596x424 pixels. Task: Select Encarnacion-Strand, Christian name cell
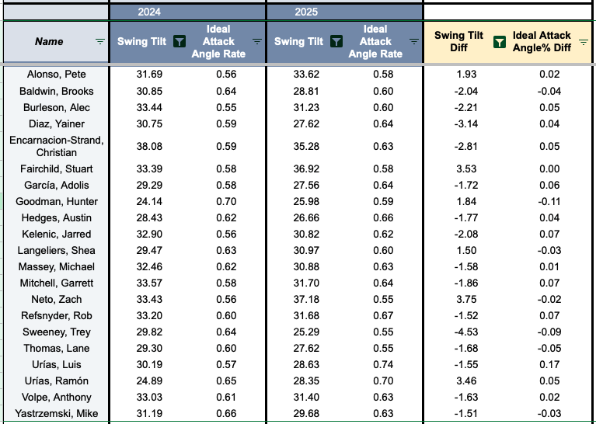56,146
